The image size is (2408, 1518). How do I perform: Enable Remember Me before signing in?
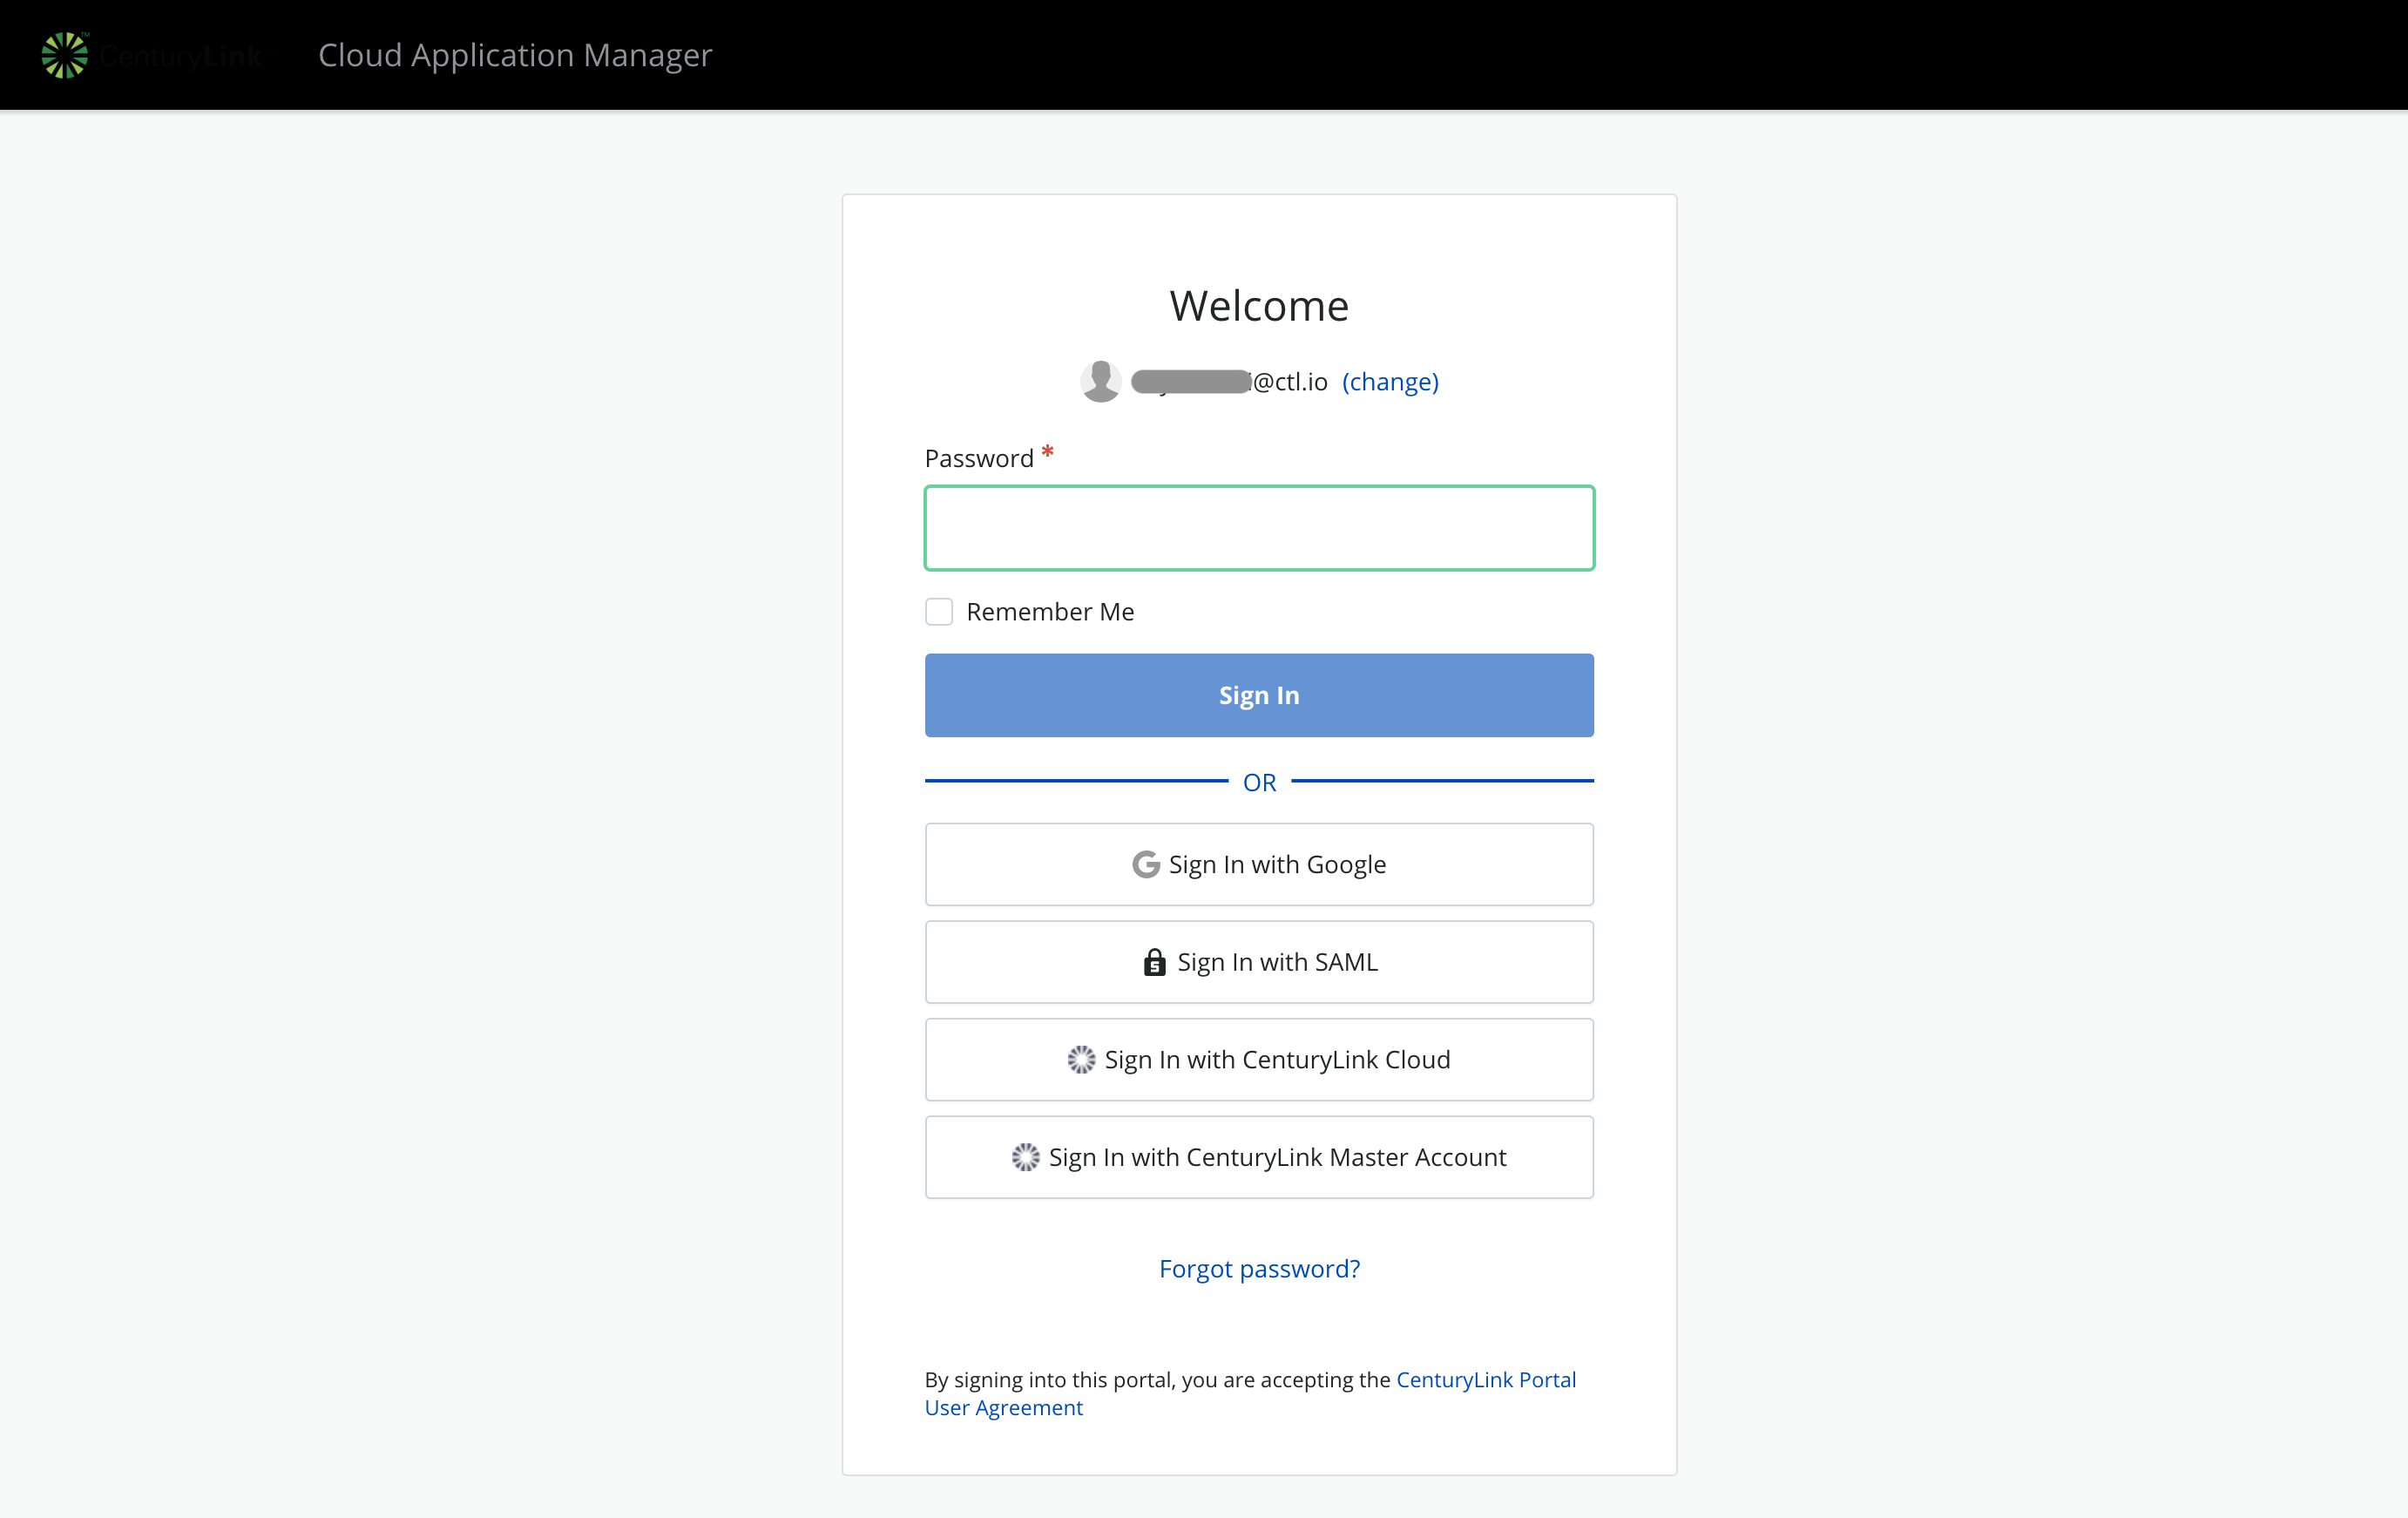point(938,610)
